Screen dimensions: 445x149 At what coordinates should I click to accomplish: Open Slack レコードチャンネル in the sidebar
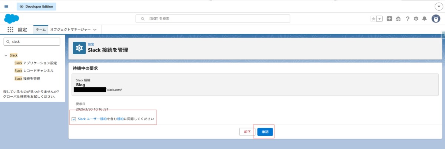pos(34,70)
